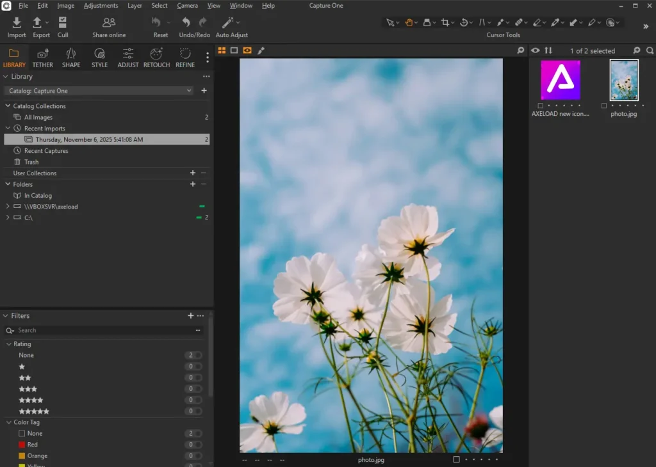
Task: Switch viewer to multi-view grid mode
Action: 221,50
